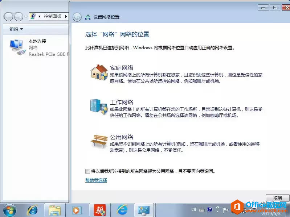Click the 本地连接 network adapter icon

click(17, 47)
